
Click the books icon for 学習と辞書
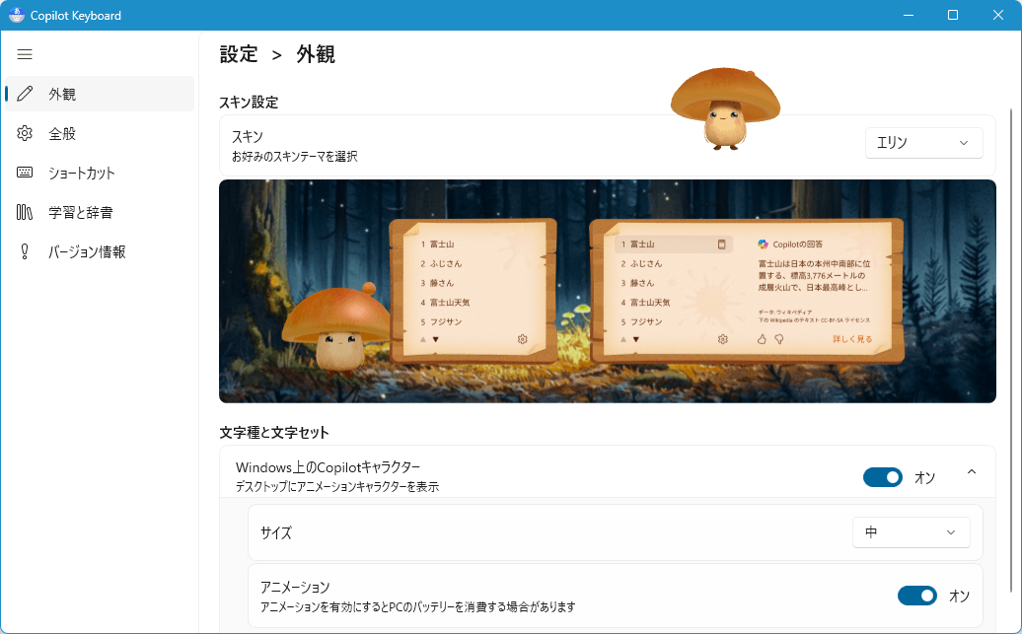click(x=26, y=212)
